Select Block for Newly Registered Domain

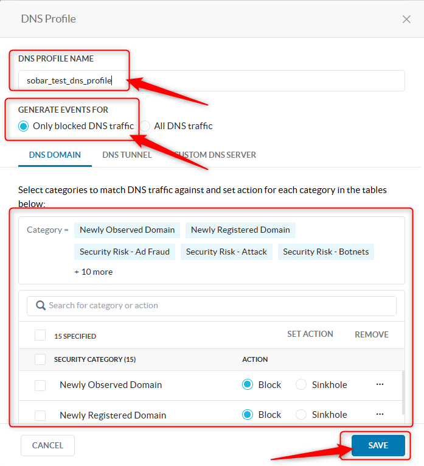(248, 415)
